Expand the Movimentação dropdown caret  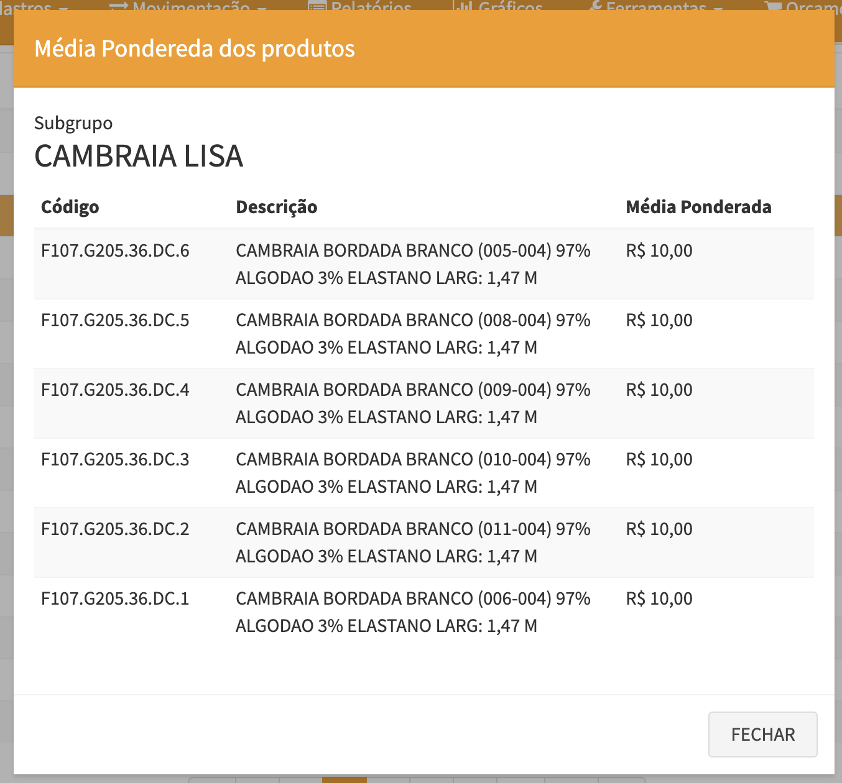pyautogui.click(x=262, y=8)
